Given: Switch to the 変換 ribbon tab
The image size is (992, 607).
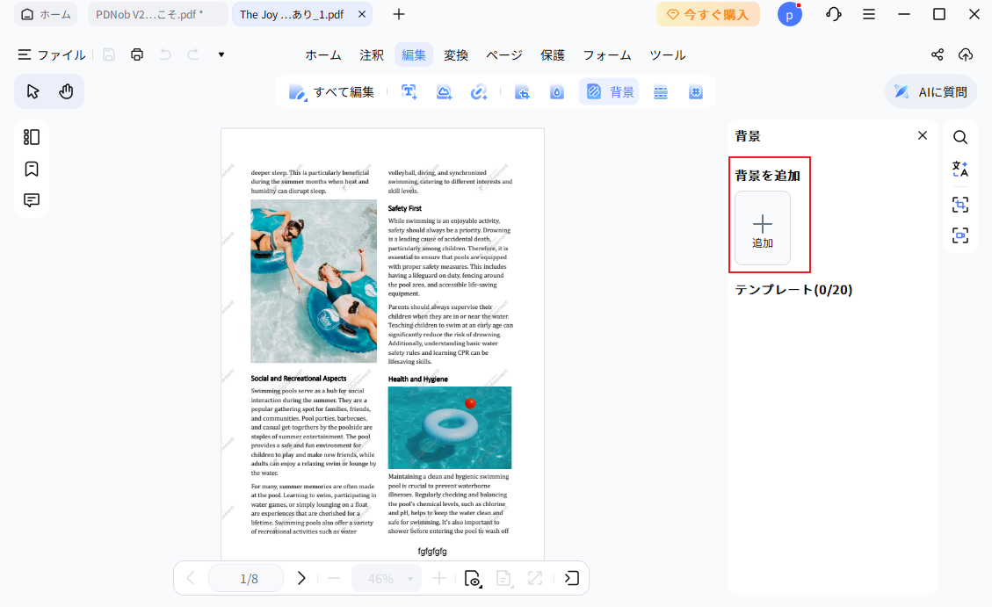Looking at the screenshot, I should point(456,54).
